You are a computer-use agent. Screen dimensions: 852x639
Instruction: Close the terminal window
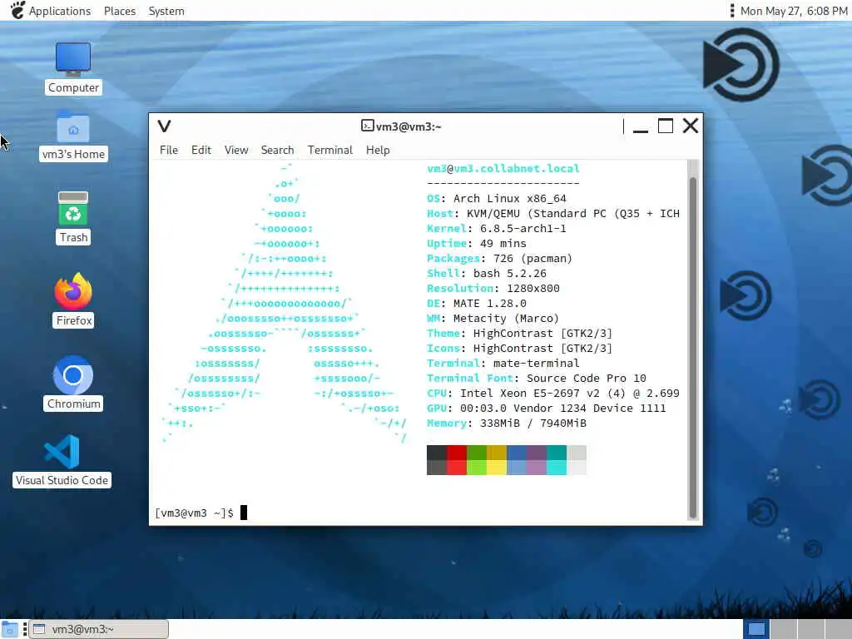(691, 126)
